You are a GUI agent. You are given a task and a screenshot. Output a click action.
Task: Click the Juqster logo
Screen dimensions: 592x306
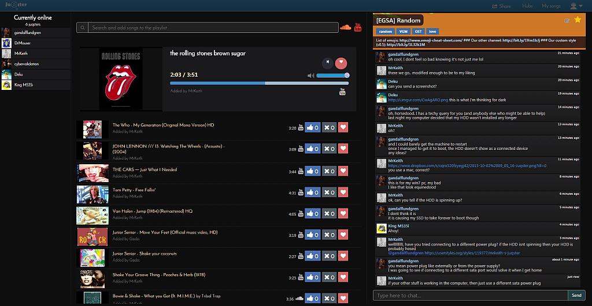[16, 5]
